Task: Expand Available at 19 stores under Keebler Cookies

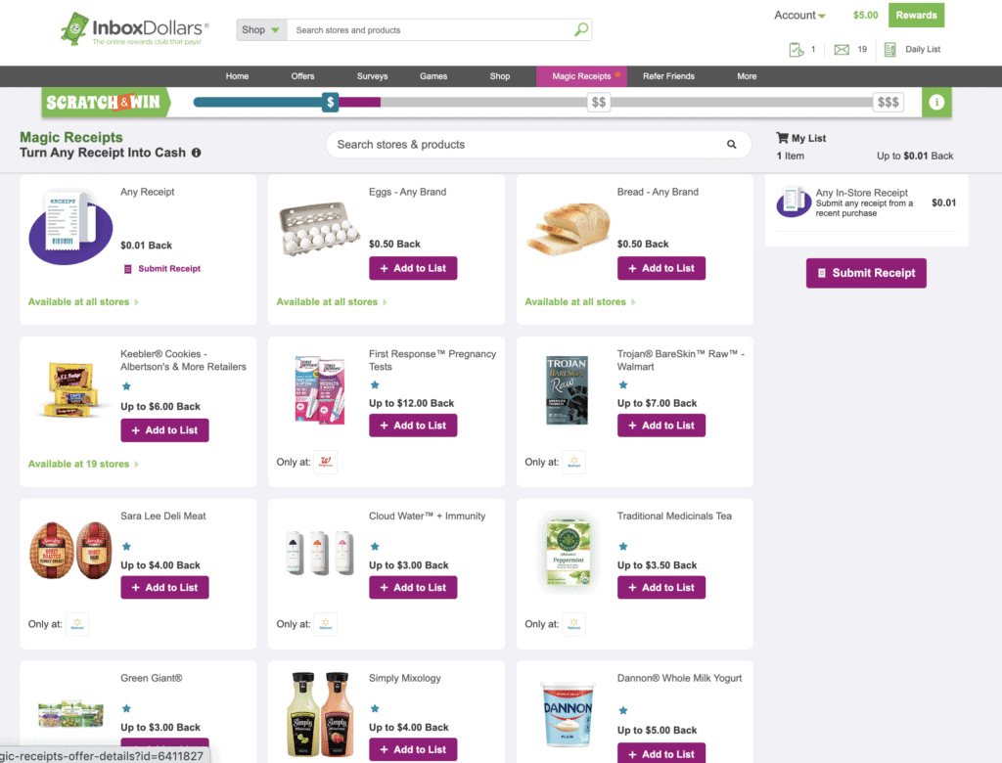Action: [83, 464]
